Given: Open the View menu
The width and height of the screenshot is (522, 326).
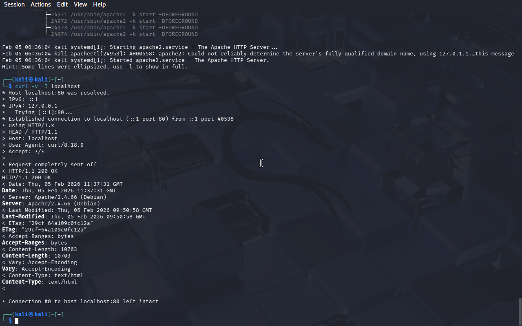Looking at the screenshot, I should click(x=80, y=4).
